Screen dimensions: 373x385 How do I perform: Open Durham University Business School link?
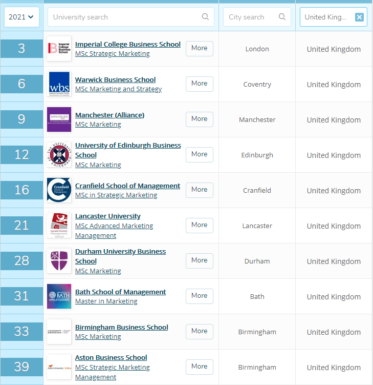pos(120,256)
